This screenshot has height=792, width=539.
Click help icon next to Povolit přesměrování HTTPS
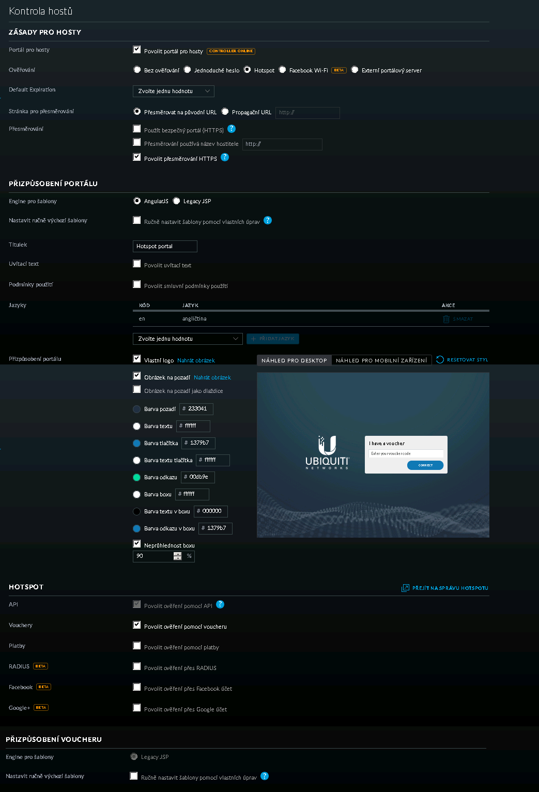pyautogui.click(x=225, y=157)
